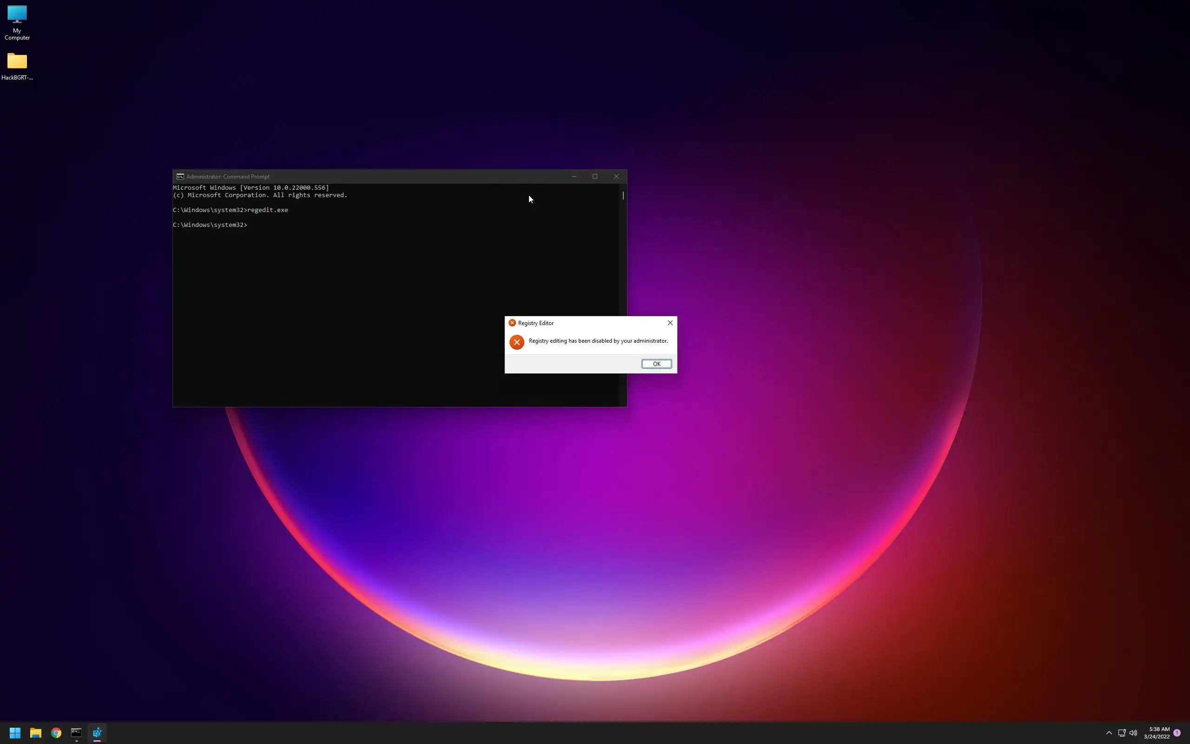
Task: Click the Registry Editor taskbar icon
Action: tap(97, 733)
